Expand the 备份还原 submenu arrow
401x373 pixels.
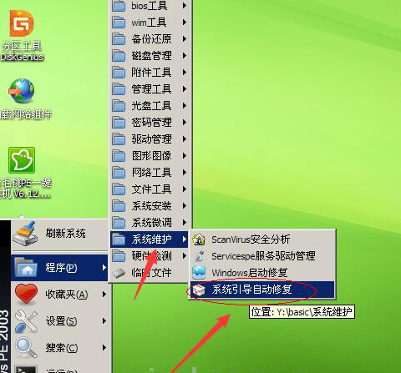coord(184,39)
